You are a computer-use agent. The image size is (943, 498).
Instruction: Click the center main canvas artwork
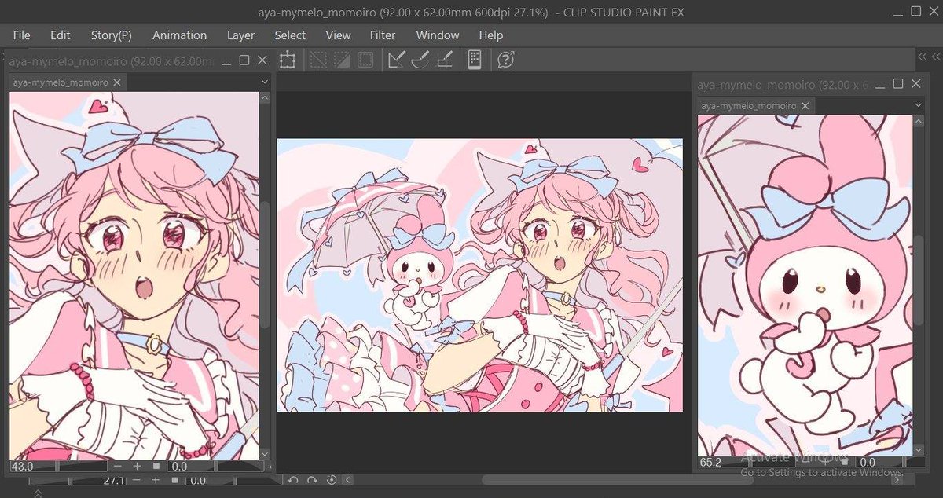(x=479, y=275)
